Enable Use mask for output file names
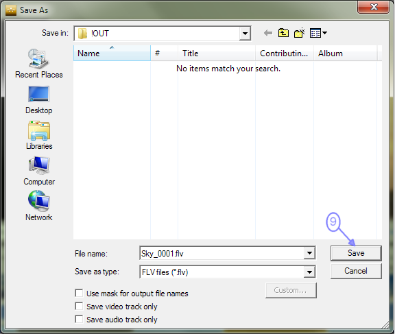 pos(79,294)
